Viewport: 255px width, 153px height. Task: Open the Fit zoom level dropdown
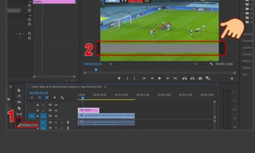115,64
